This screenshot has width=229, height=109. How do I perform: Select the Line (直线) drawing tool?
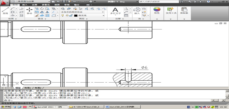click(5, 10)
